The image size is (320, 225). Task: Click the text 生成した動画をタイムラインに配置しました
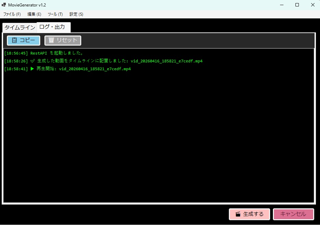point(82,61)
